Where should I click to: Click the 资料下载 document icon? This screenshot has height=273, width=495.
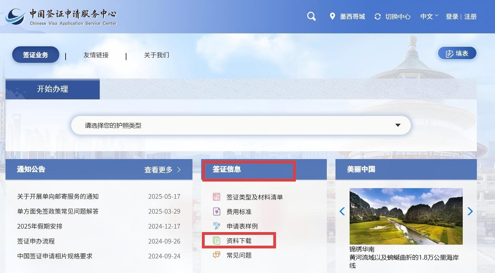(x=216, y=240)
